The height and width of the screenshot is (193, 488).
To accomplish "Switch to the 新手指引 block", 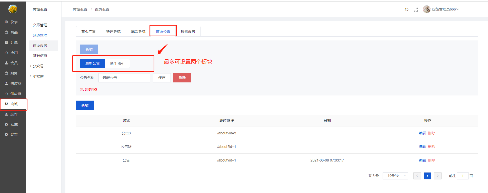I will 117,63.
